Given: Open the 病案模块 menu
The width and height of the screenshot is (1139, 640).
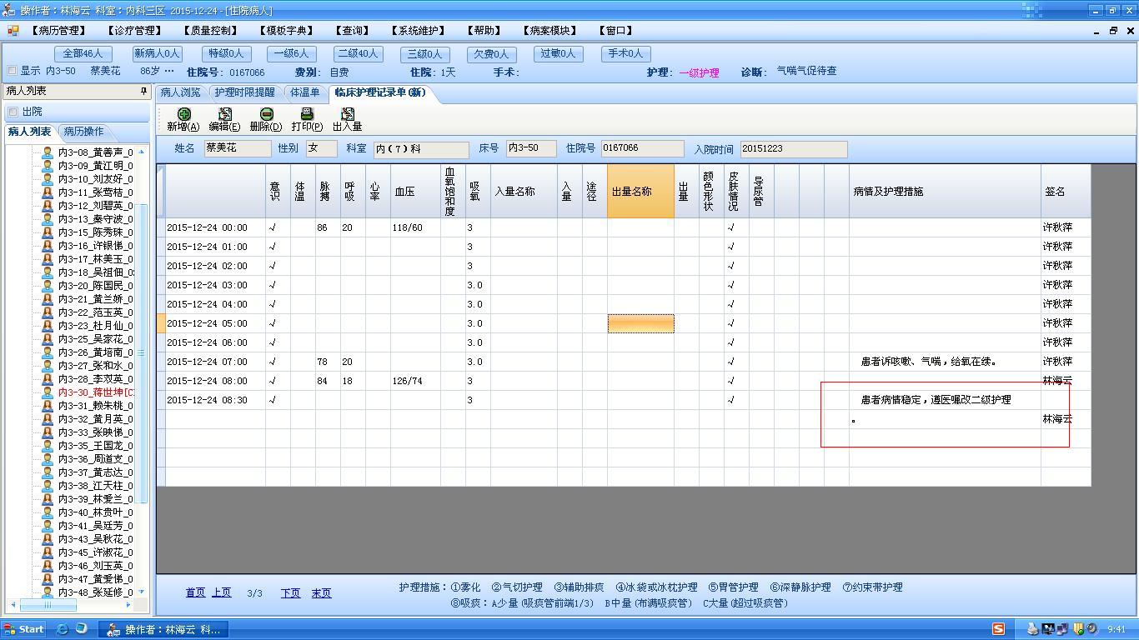Looking at the screenshot, I should 550,31.
